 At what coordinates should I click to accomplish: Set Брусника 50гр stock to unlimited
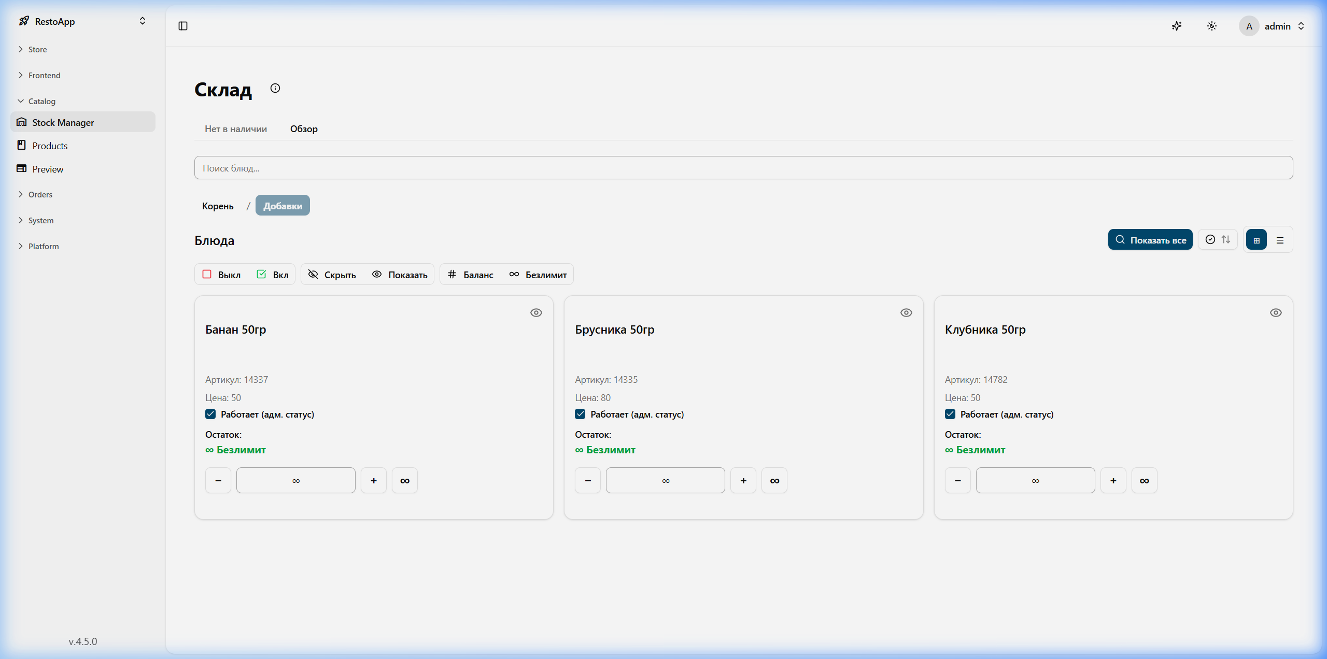(x=774, y=480)
